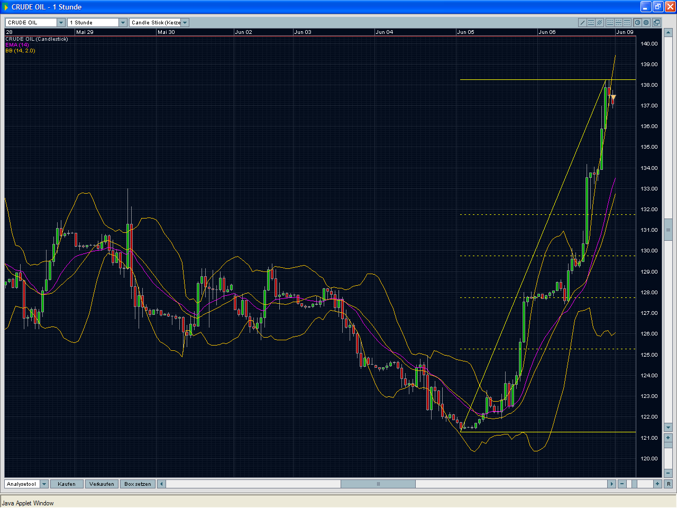Screen dimensions: 677x508
Task: Click the Box setzen button
Action: pyautogui.click(x=138, y=484)
